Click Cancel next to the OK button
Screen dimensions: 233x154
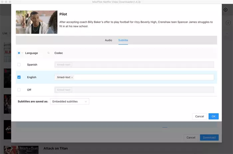click(199, 116)
